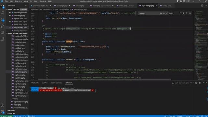Screen dimensions: 208x117
Task: Open the Selection menu
Action: pos(18,1)
